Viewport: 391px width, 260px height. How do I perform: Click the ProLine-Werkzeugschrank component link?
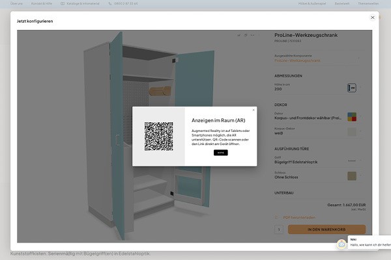297,60
